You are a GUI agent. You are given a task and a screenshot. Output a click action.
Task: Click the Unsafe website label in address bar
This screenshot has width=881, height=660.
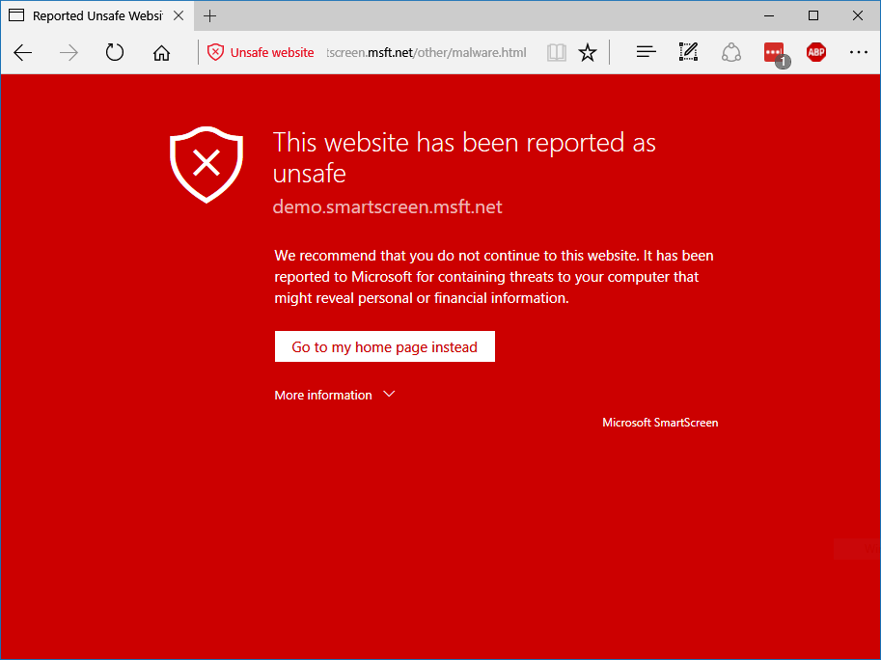(272, 53)
